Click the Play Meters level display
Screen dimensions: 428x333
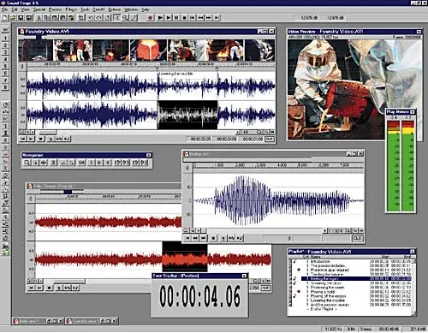click(401, 165)
